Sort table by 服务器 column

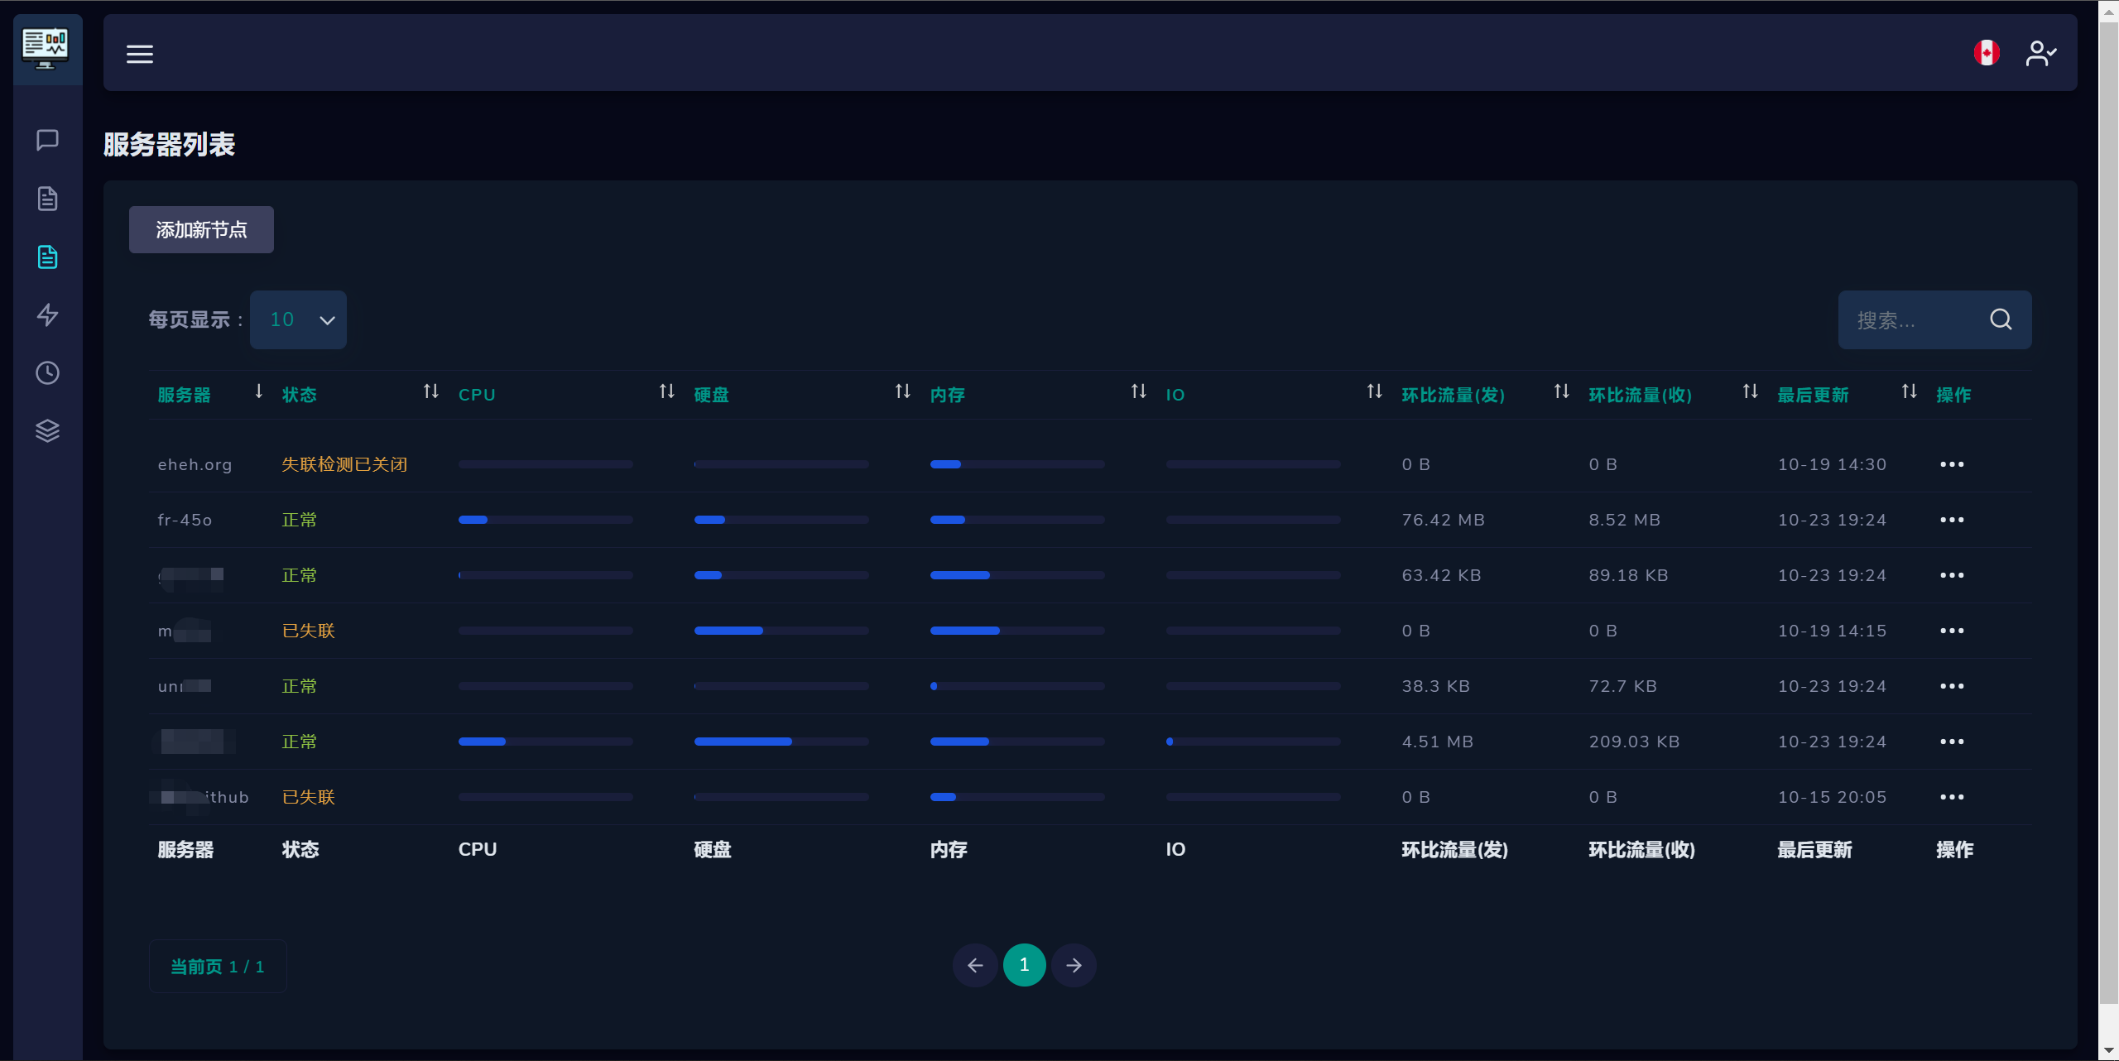184,395
